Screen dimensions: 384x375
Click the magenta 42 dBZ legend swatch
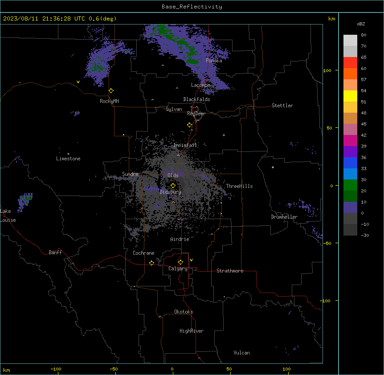click(x=350, y=140)
